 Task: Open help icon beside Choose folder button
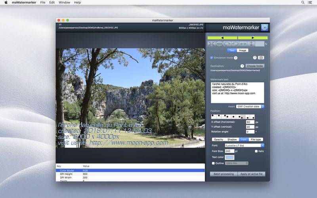pos(242,66)
